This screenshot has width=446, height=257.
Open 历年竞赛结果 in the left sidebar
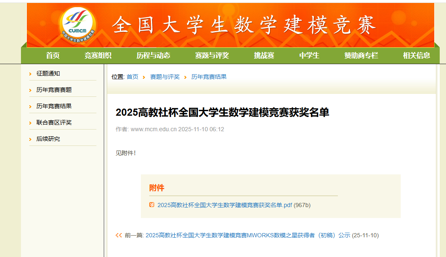54,106
